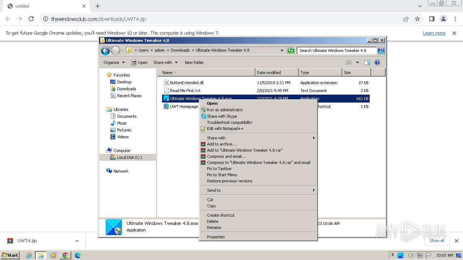Screen dimensions: 463x260
Task: Click the UWT Homepage shortcut icon
Action: coord(166,107)
